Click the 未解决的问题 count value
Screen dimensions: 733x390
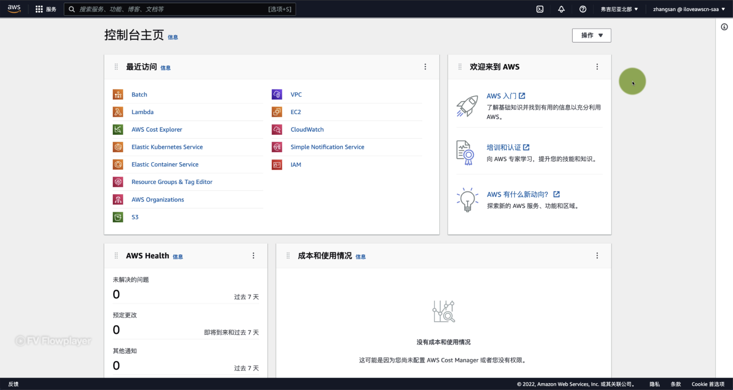[116, 294]
